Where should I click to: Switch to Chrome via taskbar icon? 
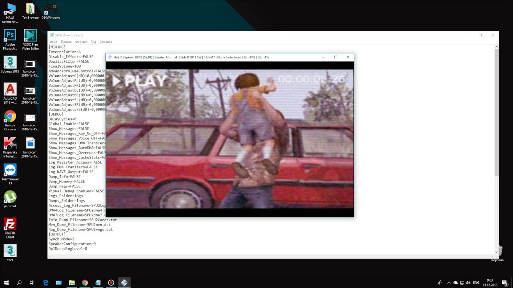85,282
